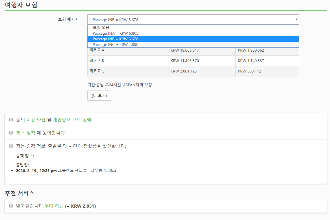Choose Package INB = KRW 3,676 option
Viewport: 330px width, 220px height.
pyautogui.click(x=193, y=39)
